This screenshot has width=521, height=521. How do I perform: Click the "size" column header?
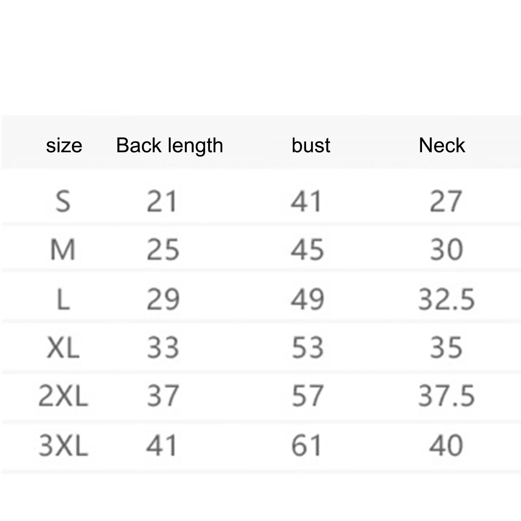click(64, 145)
